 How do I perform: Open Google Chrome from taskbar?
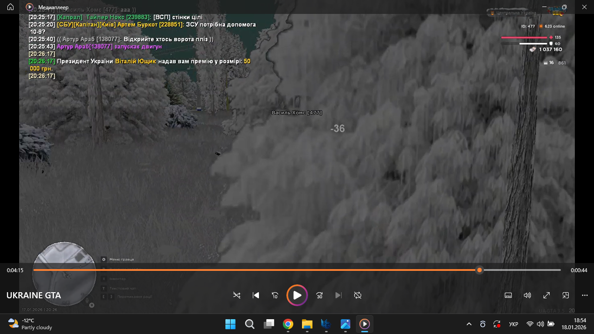288,324
